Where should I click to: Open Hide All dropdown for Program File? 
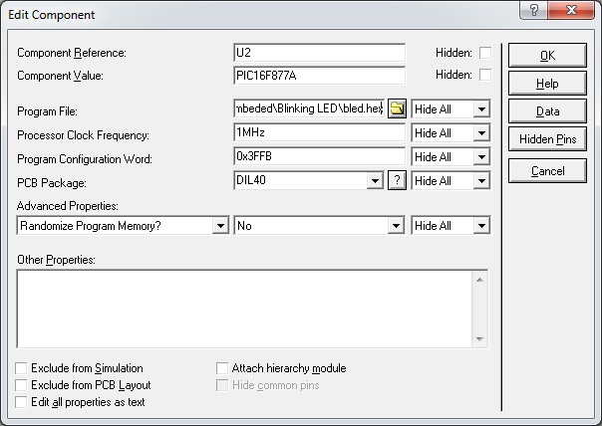tap(481, 108)
